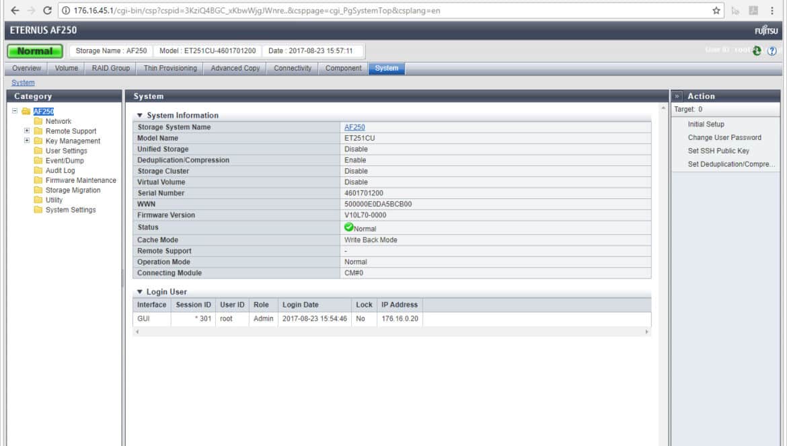The height and width of the screenshot is (446, 787).
Task: Expand the Remote Support tree node
Action: (x=27, y=131)
